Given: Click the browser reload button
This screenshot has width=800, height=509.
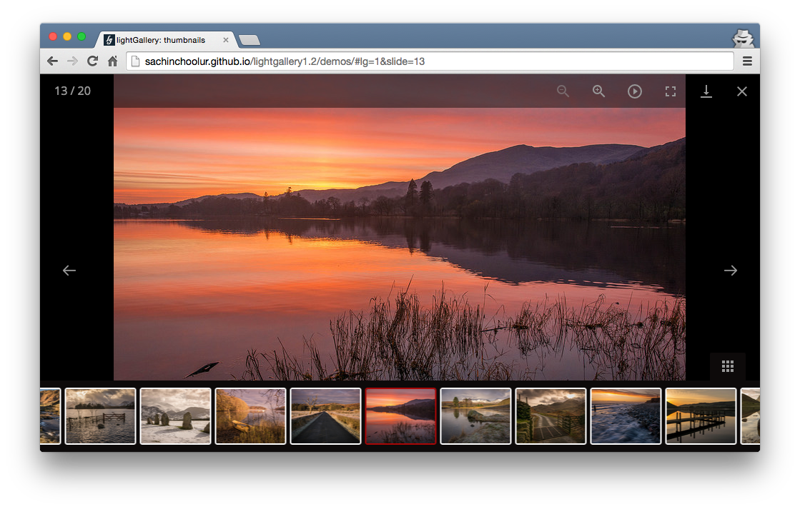Looking at the screenshot, I should 92,61.
